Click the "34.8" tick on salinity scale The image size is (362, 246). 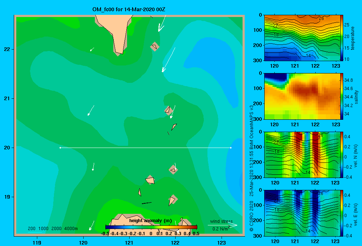[x=348, y=80]
